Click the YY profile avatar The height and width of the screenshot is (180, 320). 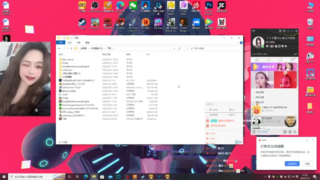[258, 42]
